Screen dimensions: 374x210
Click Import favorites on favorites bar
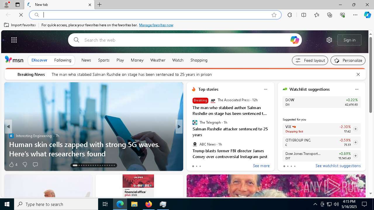20,25
